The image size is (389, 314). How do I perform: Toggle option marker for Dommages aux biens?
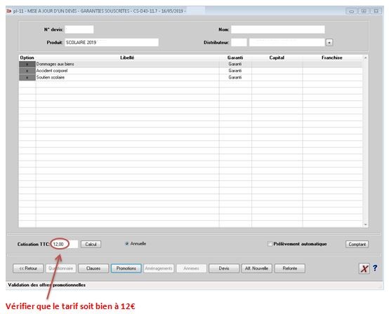pyautogui.click(x=27, y=64)
